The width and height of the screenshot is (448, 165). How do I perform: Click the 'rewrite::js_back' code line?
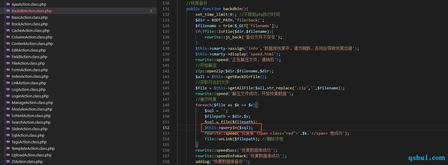pos(243,37)
